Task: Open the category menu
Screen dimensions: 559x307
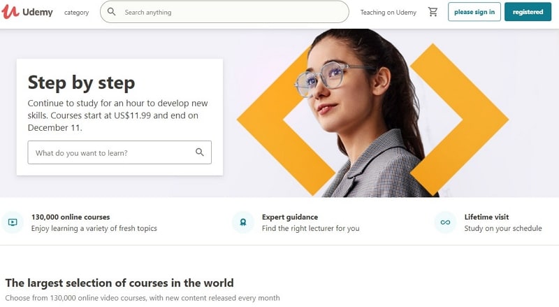Action: (x=76, y=13)
